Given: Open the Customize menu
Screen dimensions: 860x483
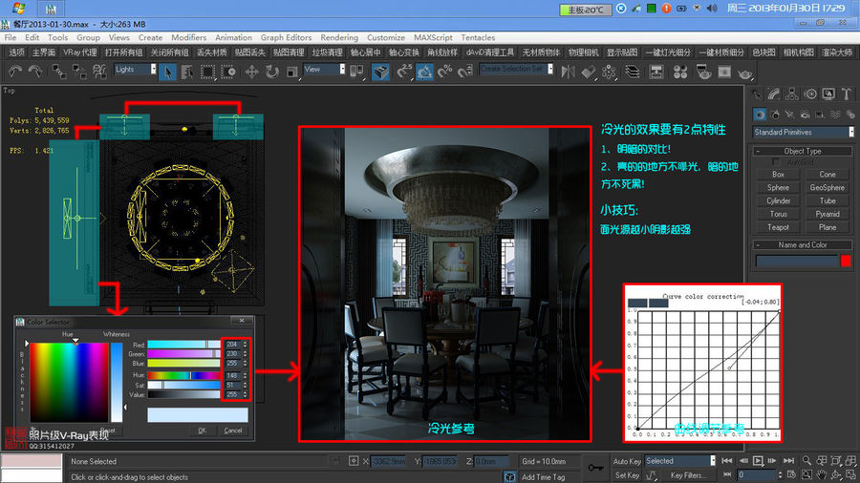Looking at the screenshot, I should pyautogui.click(x=386, y=38).
